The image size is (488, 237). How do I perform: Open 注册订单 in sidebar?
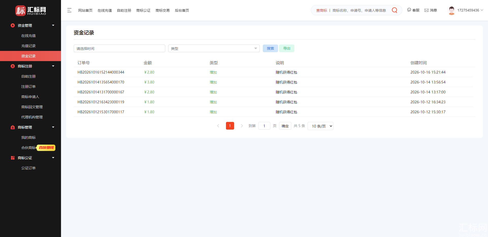28,87
